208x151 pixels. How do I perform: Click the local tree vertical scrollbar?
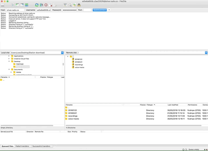coord(63,64)
